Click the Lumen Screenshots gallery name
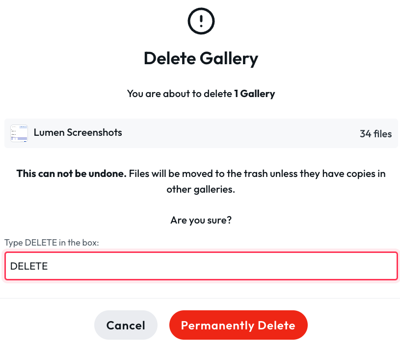This screenshot has width=400, height=350. [x=78, y=132]
